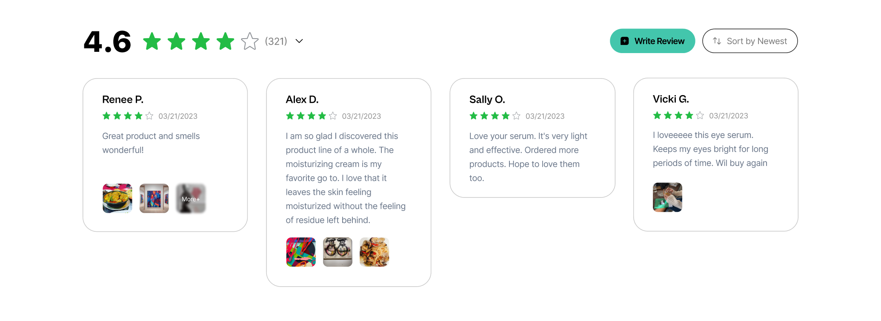Image resolution: width=881 pixels, height=321 pixels.
Task: Expand the rating breakdown chevron
Action: click(299, 41)
